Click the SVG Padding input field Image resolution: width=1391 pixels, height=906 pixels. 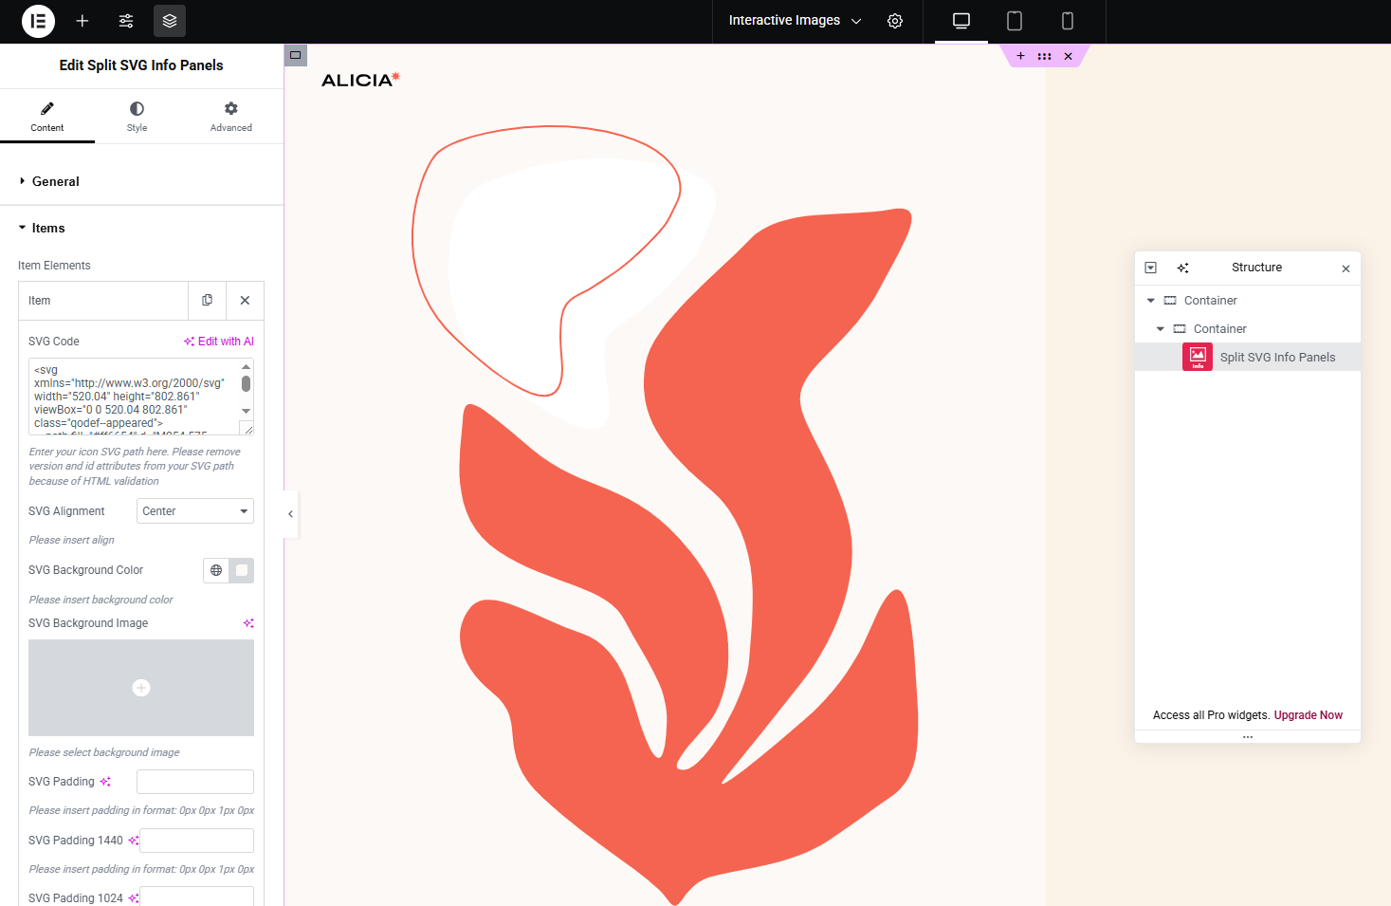195,782
